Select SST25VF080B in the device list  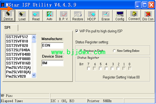pos(18,59)
